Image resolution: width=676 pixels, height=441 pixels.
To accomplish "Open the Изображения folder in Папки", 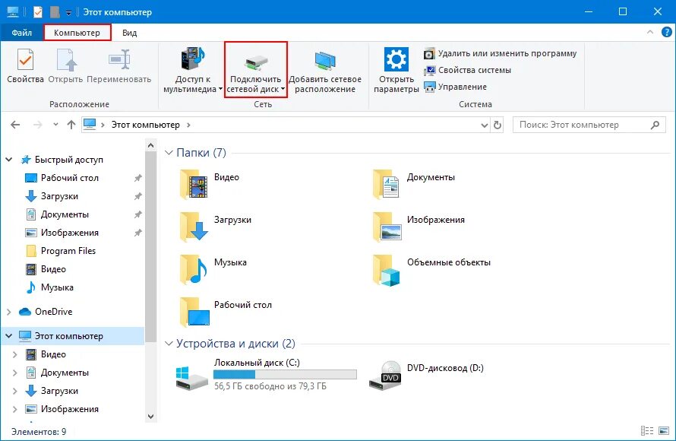I will click(419, 227).
